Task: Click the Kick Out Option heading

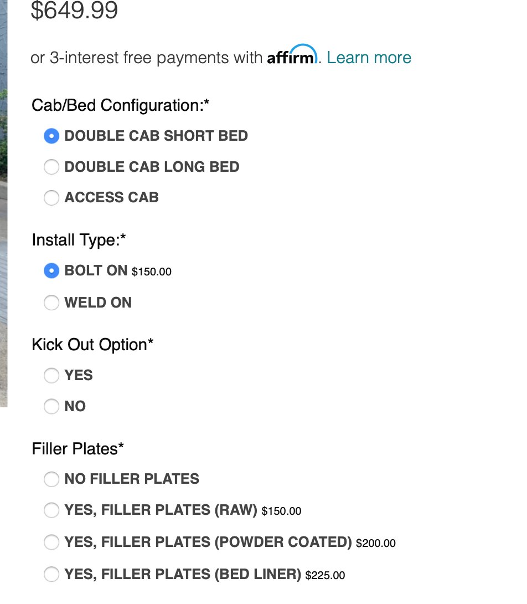Action: [x=92, y=345]
